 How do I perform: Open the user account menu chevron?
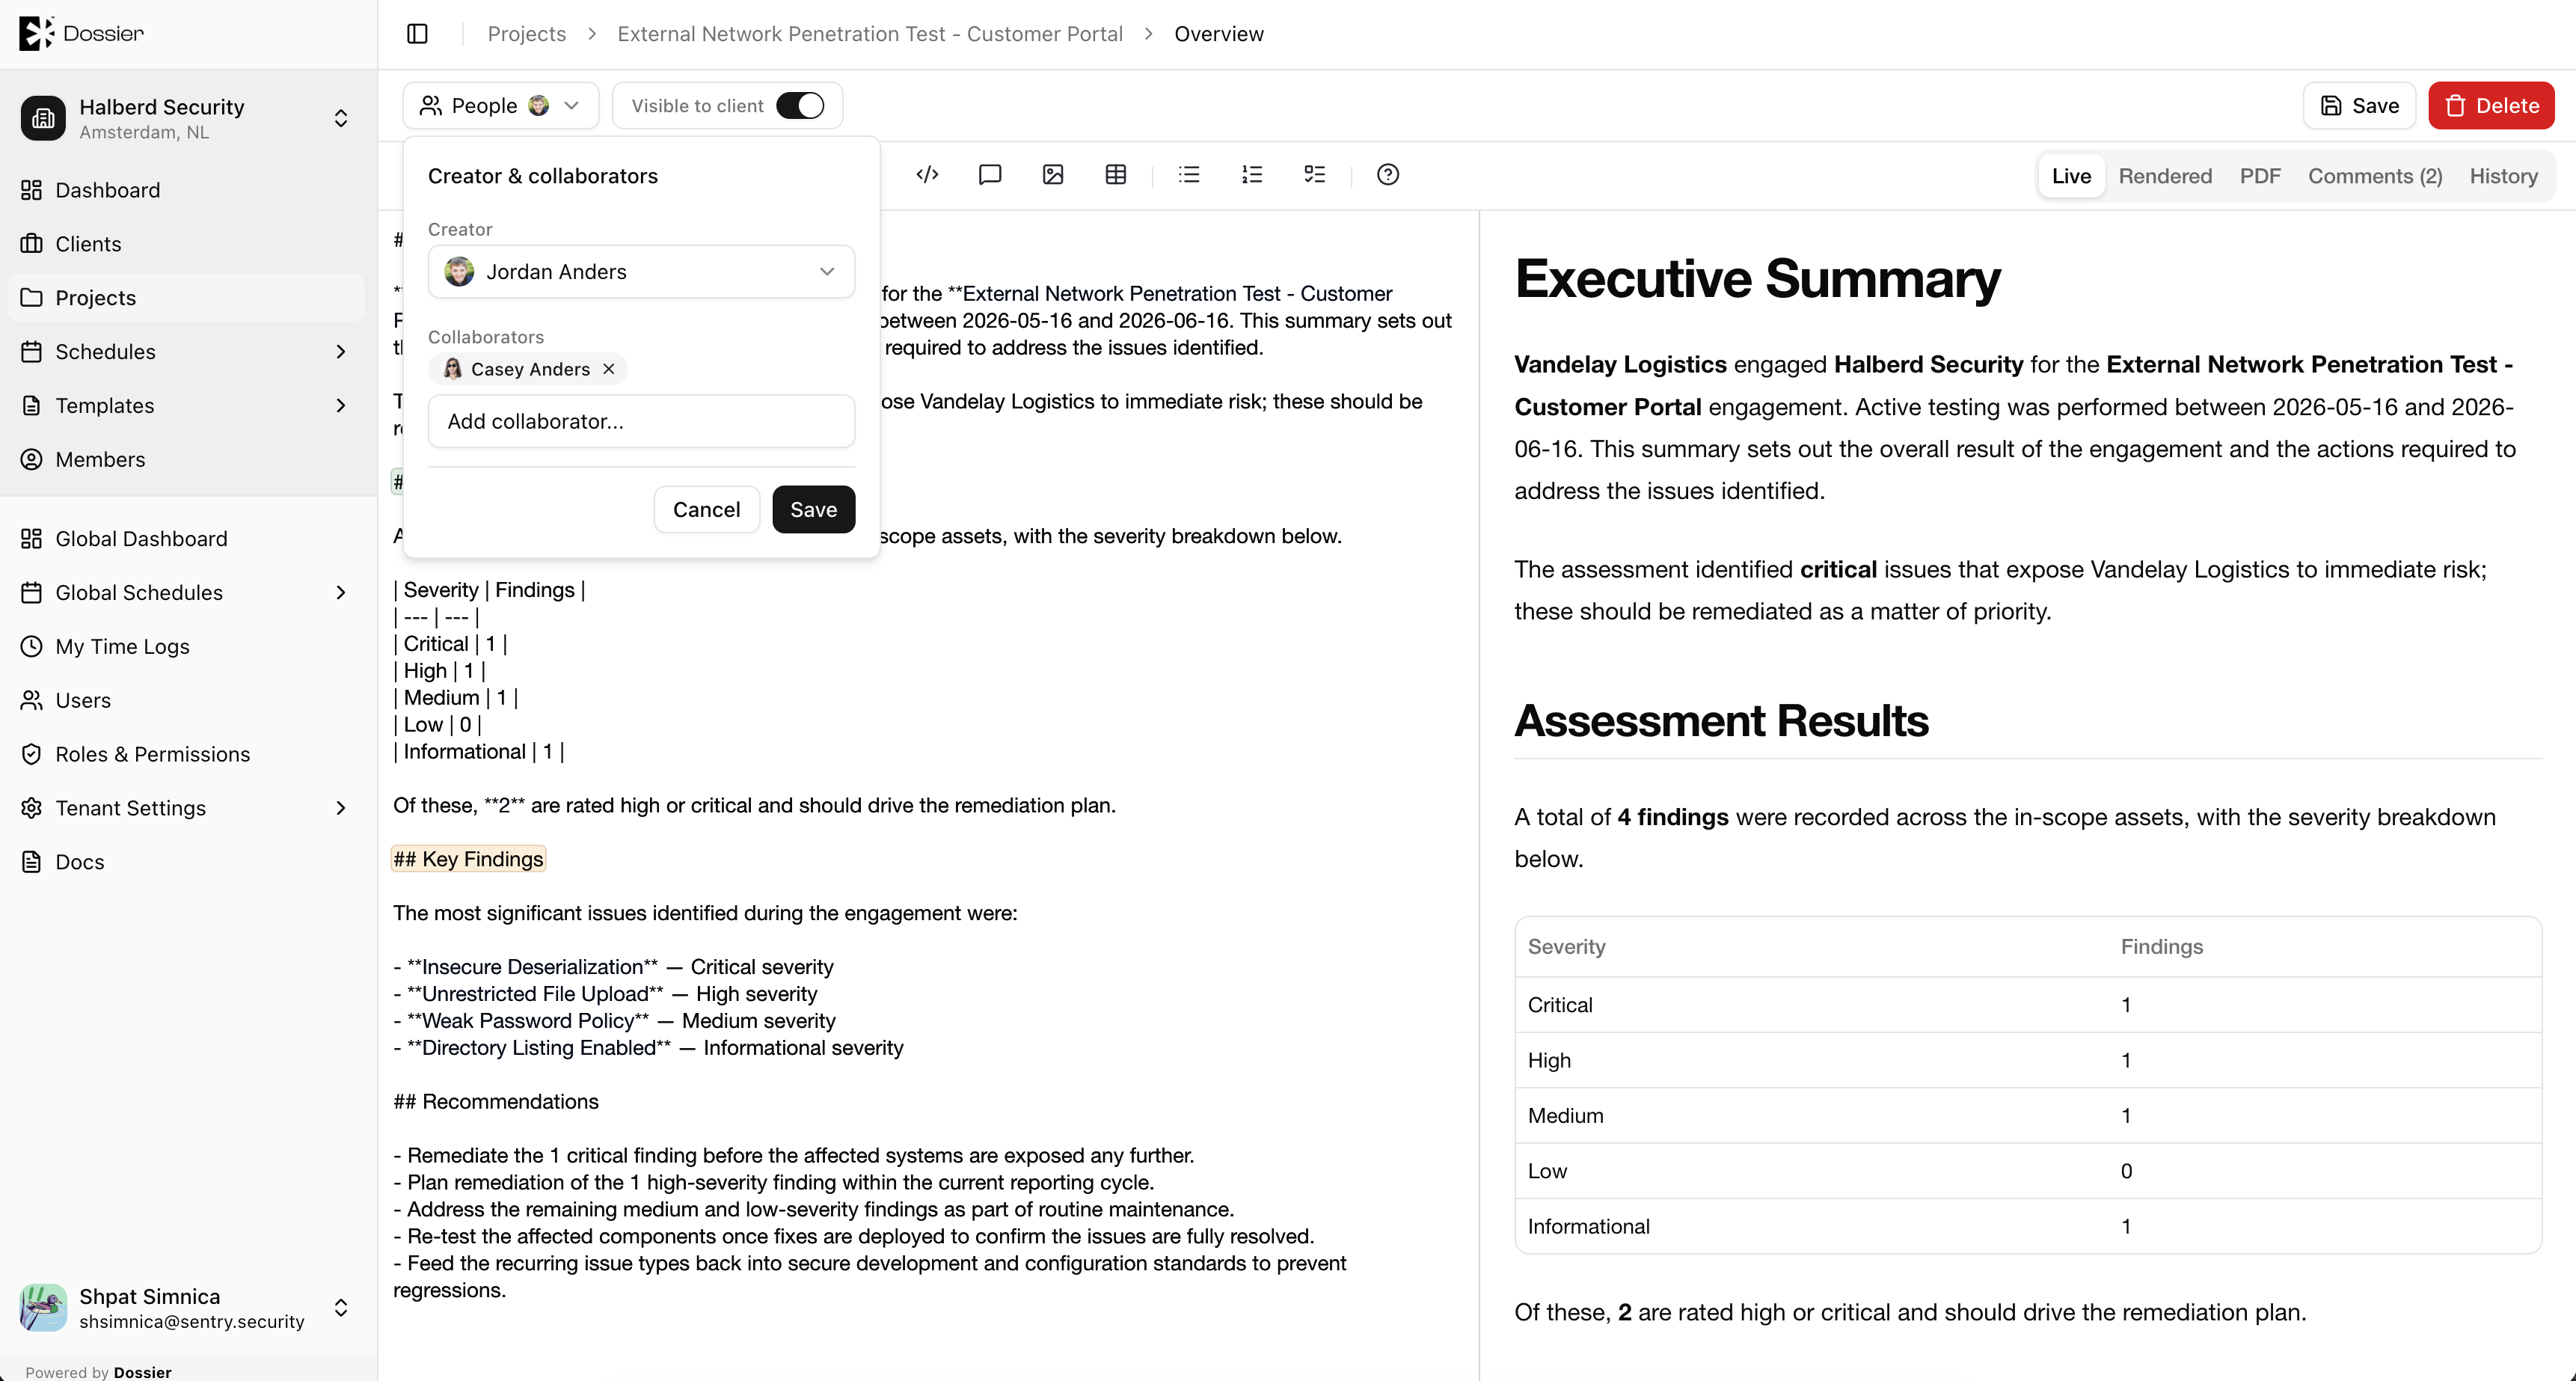click(341, 1307)
